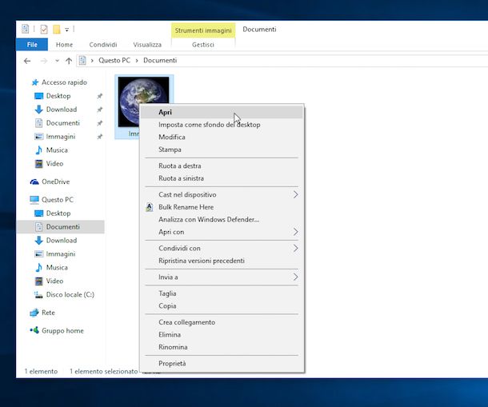Open Gruppo home in the sidebar
The height and width of the screenshot is (407, 488).
(62, 331)
